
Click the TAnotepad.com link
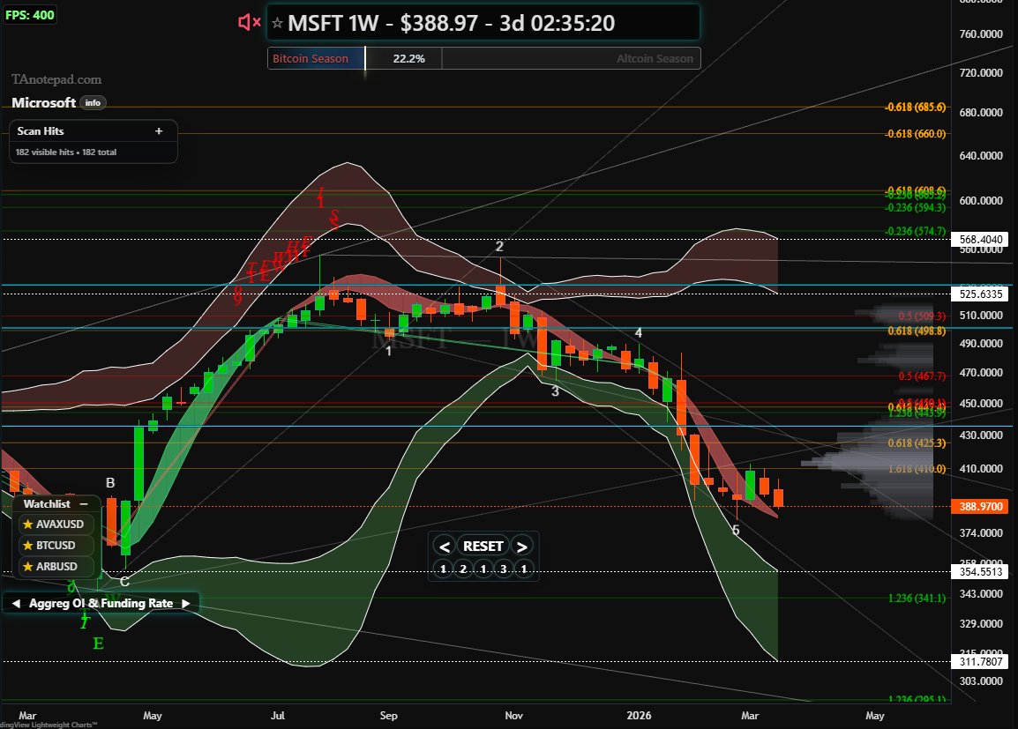pos(56,79)
